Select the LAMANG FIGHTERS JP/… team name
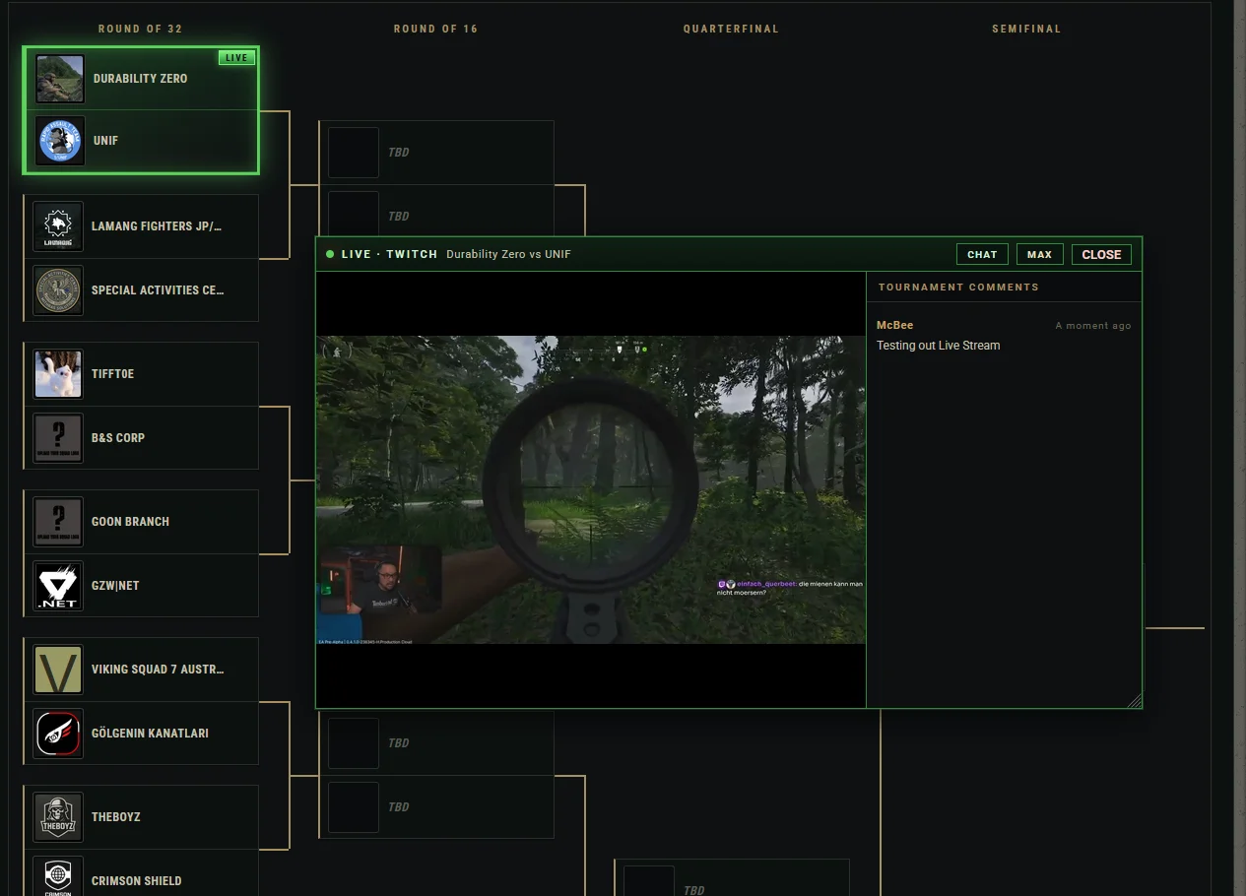 pos(157,226)
